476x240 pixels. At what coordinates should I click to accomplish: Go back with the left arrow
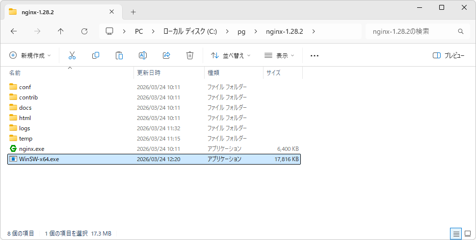(x=14, y=31)
